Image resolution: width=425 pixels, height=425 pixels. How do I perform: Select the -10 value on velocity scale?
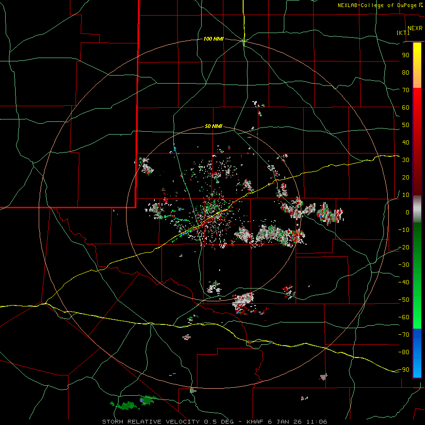tap(404, 230)
